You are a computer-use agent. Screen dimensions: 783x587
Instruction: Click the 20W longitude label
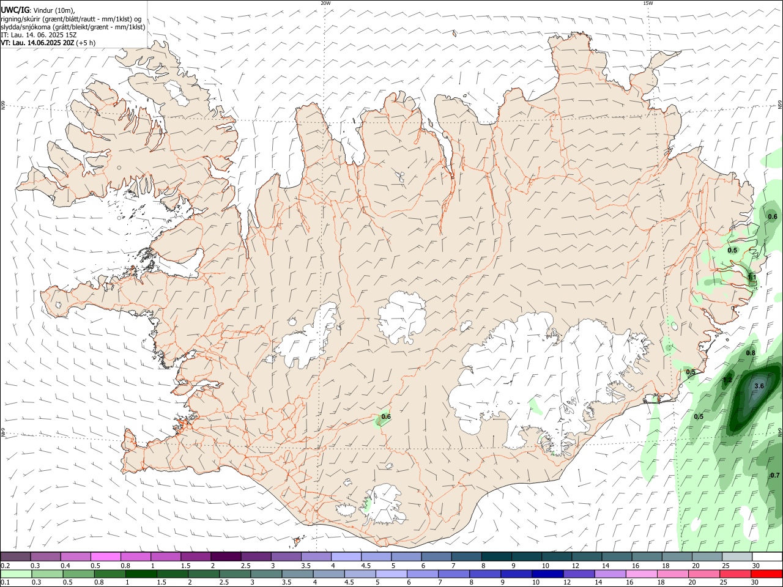click(x=325, y=3)
